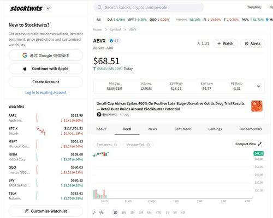The height and width of the screenshot is (218, 273).
Task: Click the green $68.51 price marker
Action: tap(259, 153)
